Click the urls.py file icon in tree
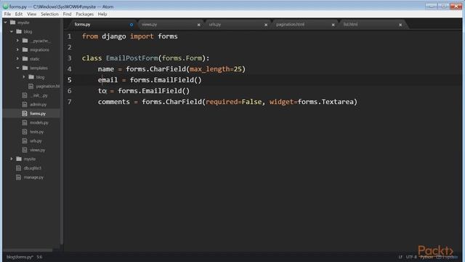465x262 pixels. pos(25,140)
